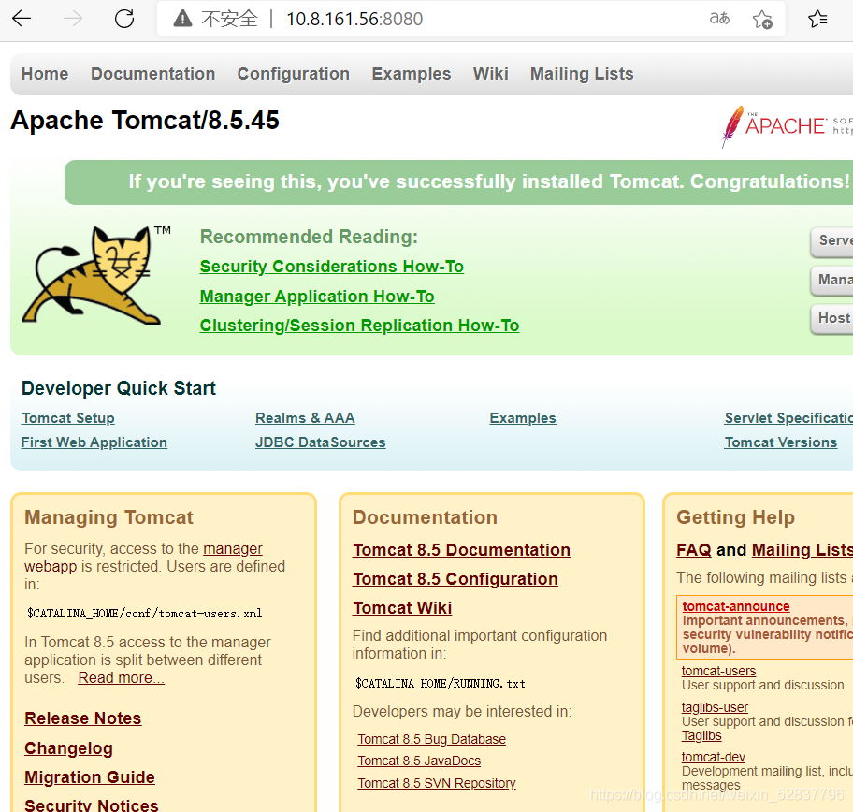This screenshot has height=812, width=853.
Task: Reload the page with the refresh icon
Action: pyautogui.click(x=124, y=19)
